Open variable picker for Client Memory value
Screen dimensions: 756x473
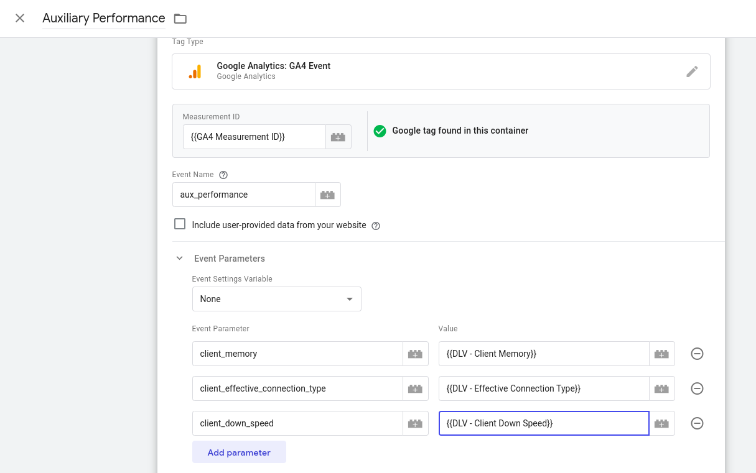coord(661,353)
